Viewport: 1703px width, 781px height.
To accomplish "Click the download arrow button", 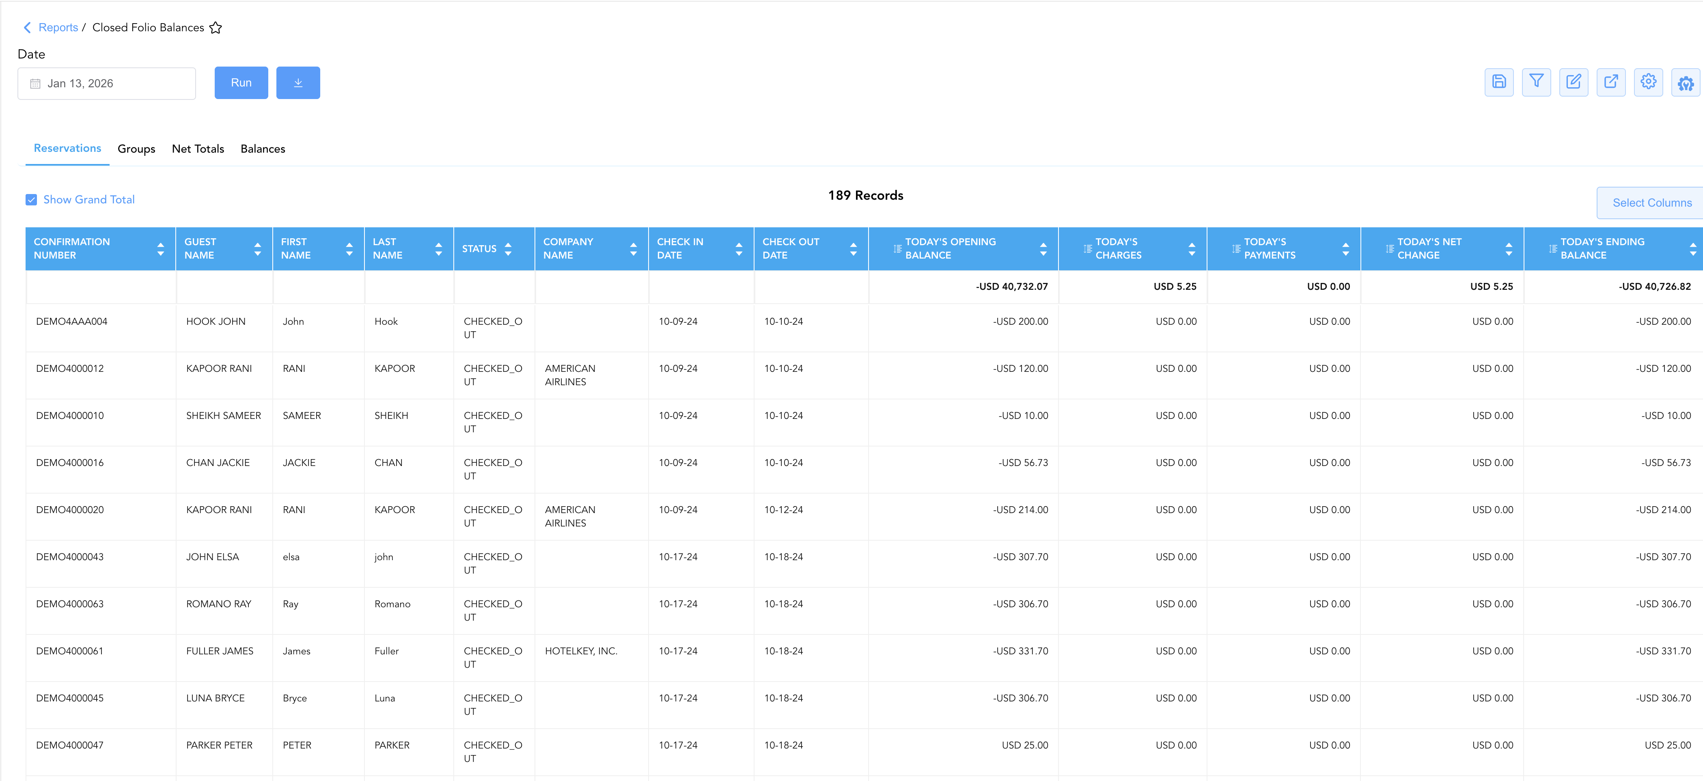I will 298,83.
